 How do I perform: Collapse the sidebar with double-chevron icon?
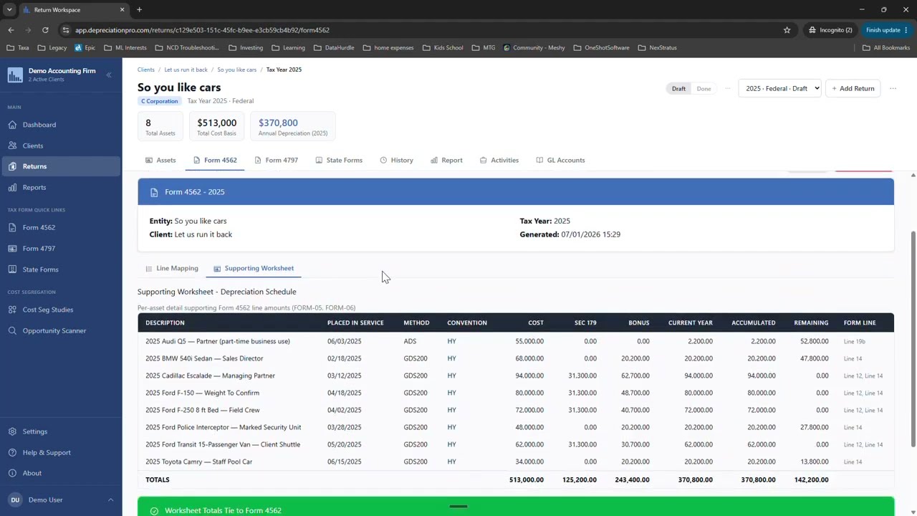coord(109,75)
